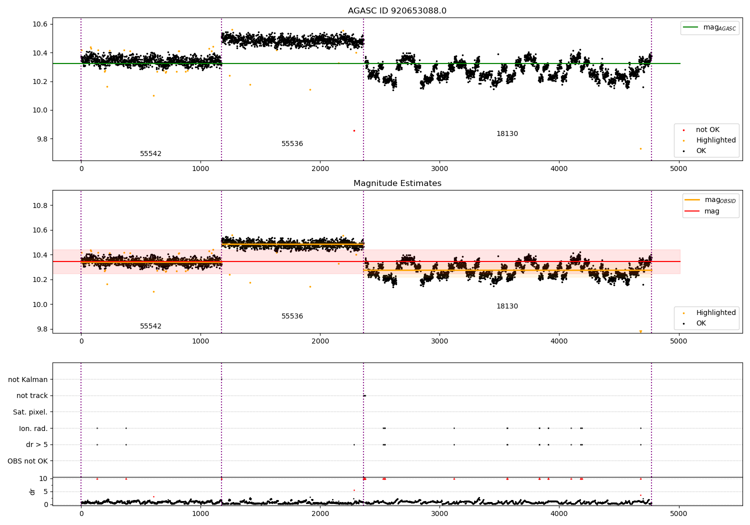Click the red 'mag' legend line sample
This screenshot has height=525, width=750.
tap(692, 211)
